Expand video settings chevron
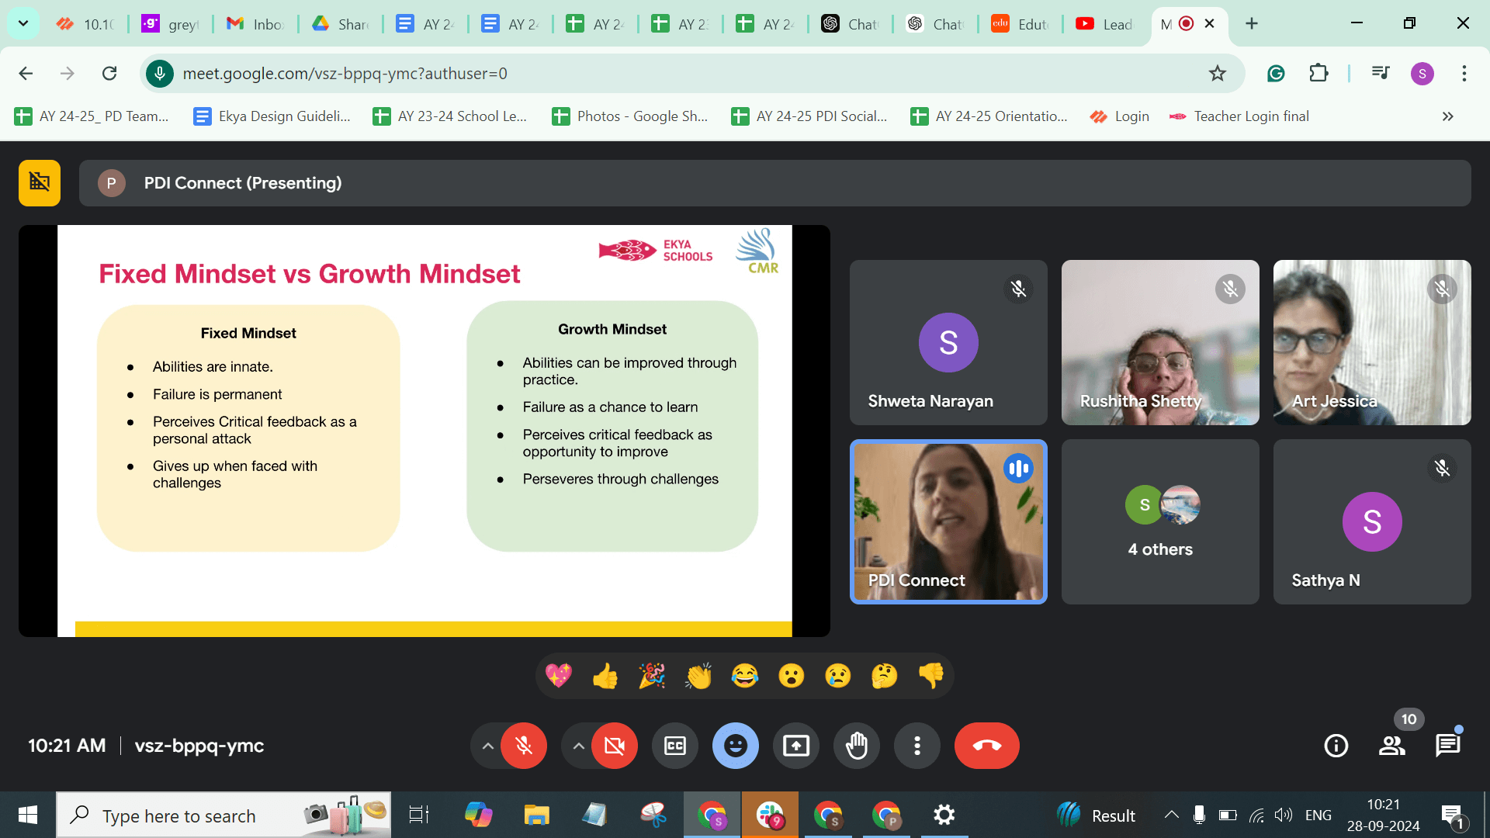This screenshot has height=838, width=1490. pyautogui.click(x=578, y=746)
